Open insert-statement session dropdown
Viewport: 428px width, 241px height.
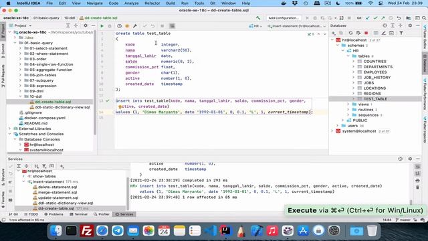[x=297, y=26]
